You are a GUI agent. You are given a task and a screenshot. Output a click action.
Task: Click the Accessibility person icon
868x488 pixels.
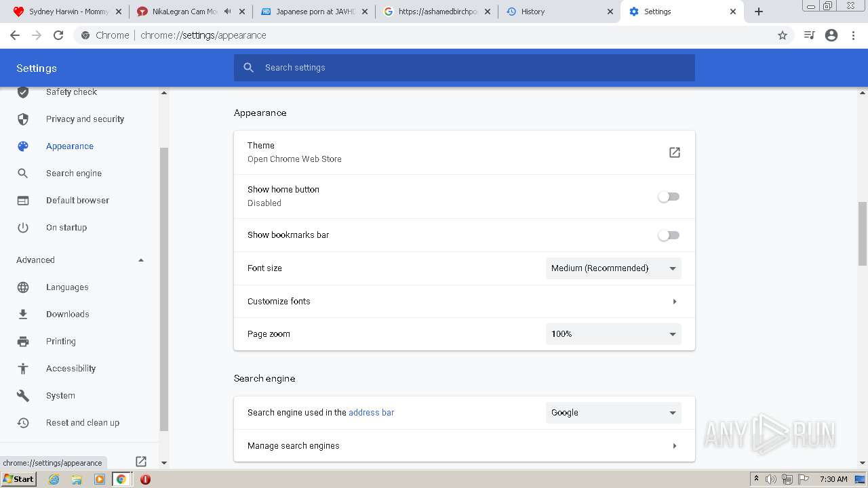23,369
